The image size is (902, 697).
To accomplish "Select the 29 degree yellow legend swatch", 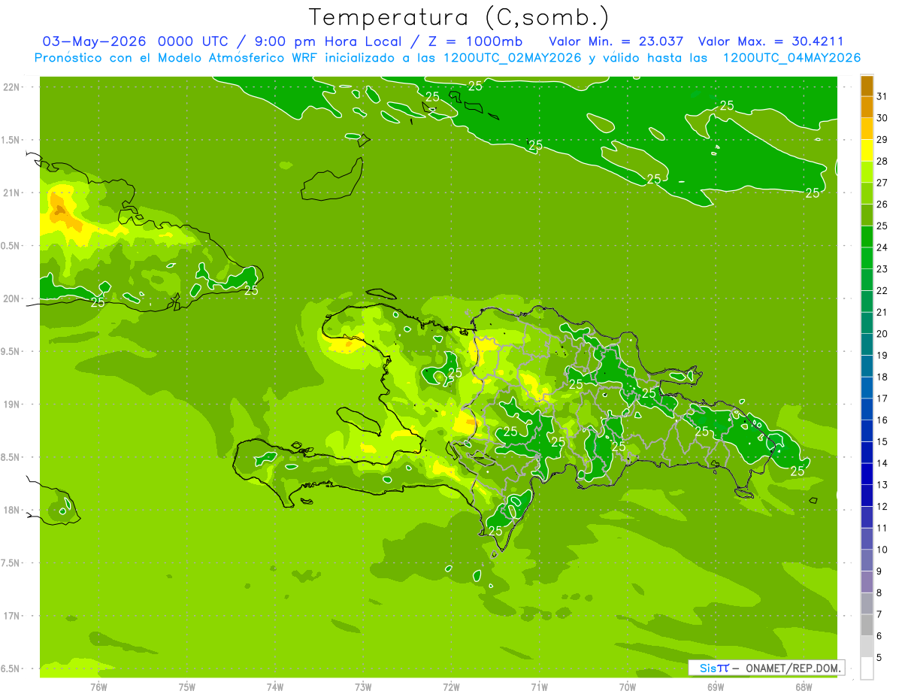I will 867,129.
